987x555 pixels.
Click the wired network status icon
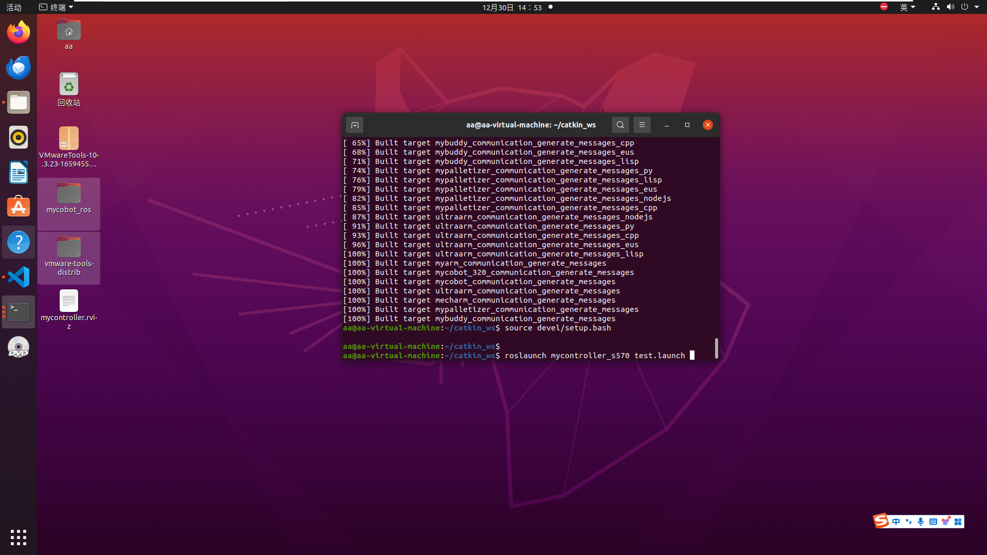(x=936, y=7)
